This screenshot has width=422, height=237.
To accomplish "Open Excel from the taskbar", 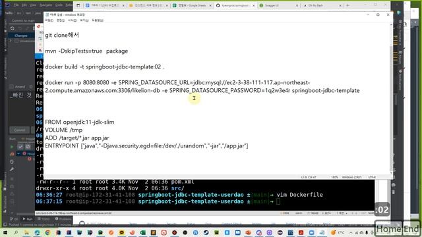I will pos(142,232).
